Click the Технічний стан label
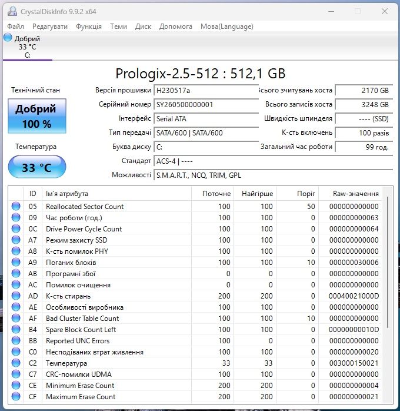Screen dimensions: 400x411 (x=36, y=90)
